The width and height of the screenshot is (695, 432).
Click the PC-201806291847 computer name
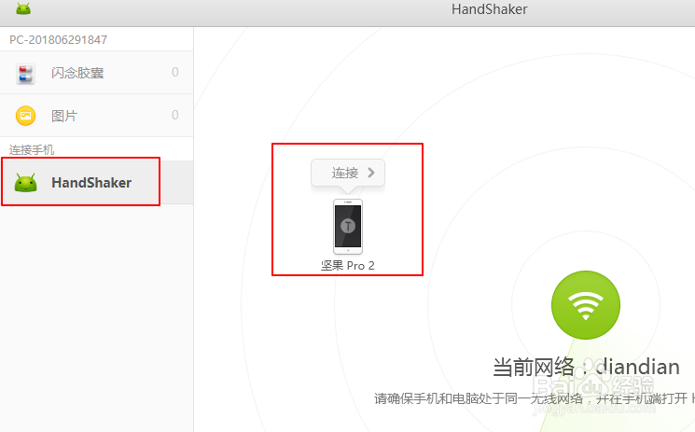[x=58, y=40]
